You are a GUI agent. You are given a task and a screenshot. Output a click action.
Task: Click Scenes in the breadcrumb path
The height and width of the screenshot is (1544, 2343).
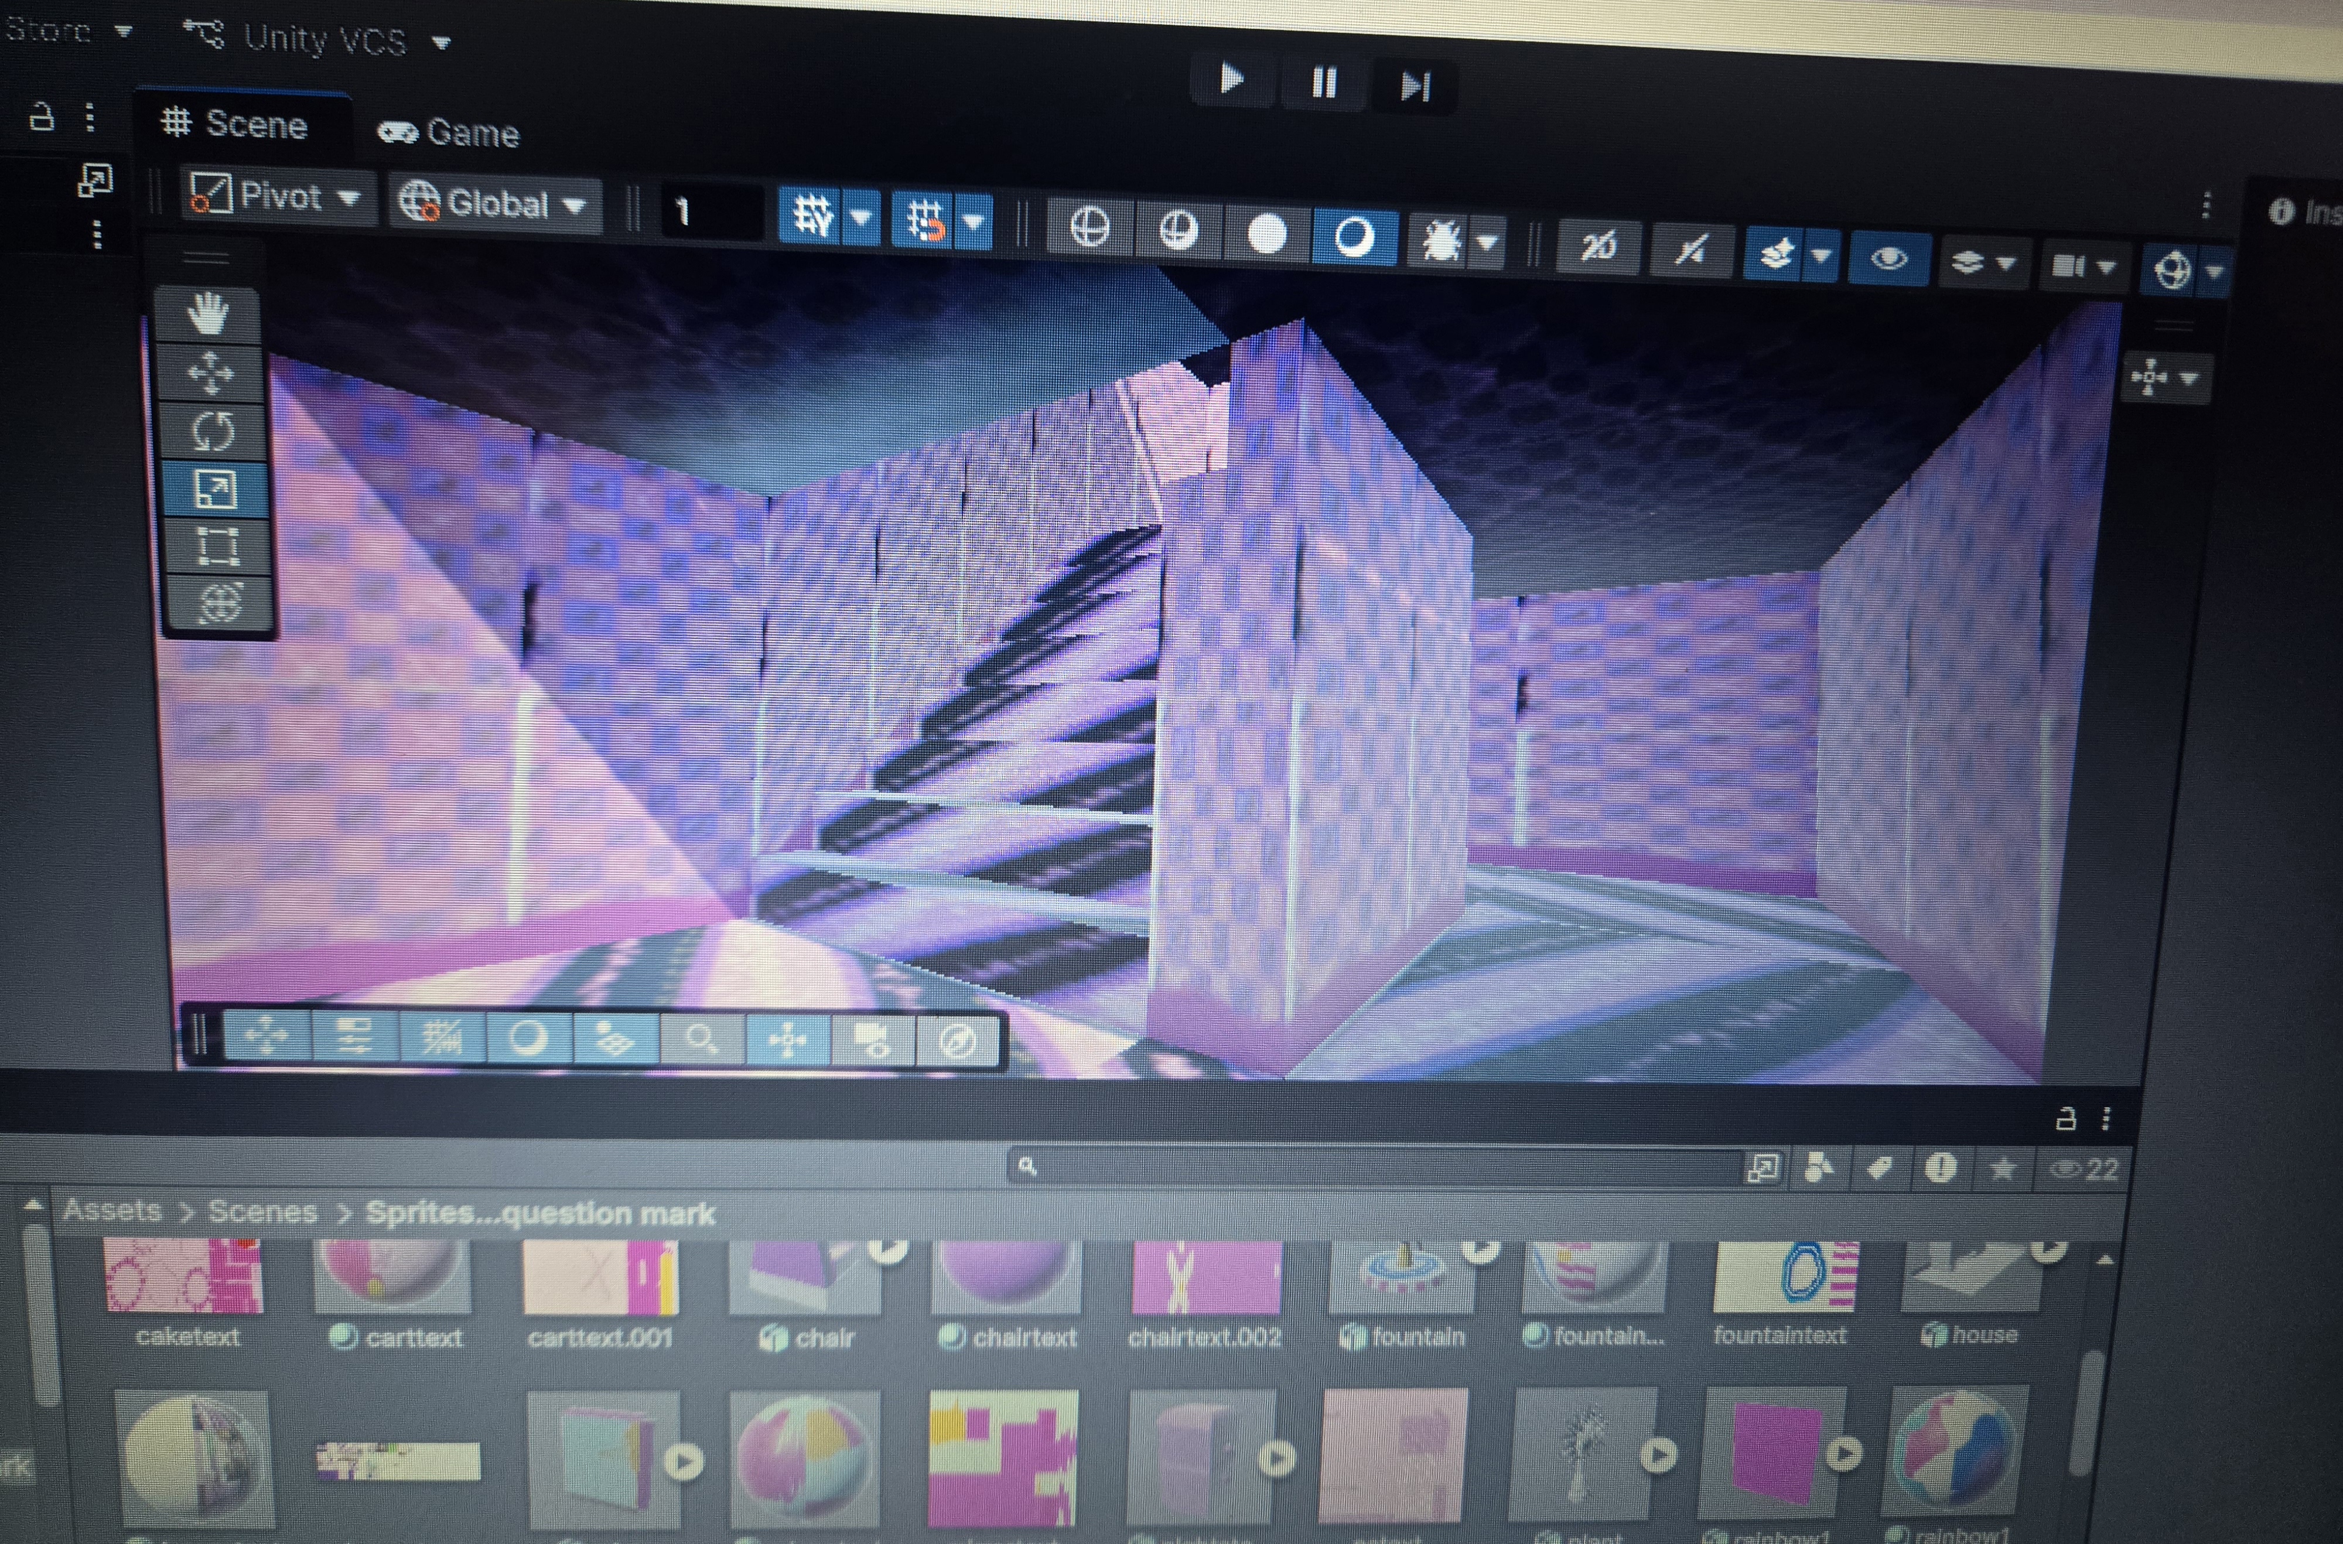coord(262,1211)
